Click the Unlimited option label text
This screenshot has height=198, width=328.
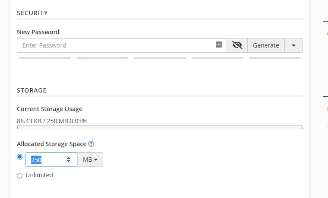coord(39,175)
